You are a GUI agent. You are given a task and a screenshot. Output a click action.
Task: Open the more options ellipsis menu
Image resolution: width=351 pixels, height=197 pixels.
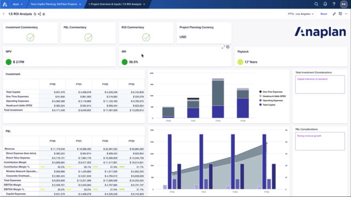coord(346,14)
